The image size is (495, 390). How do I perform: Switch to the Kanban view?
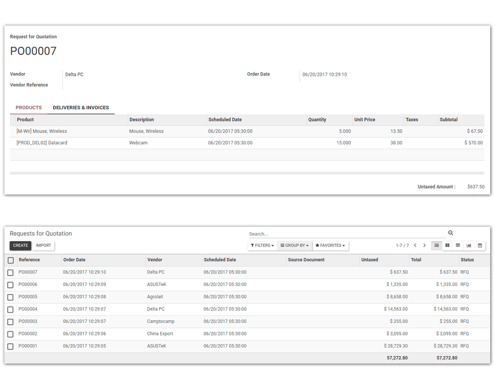(447, 245)
